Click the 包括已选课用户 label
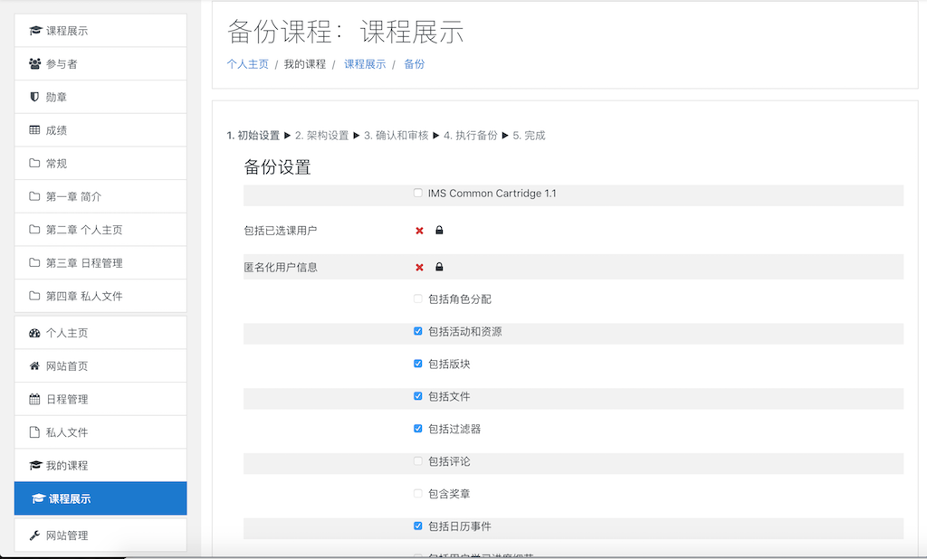This screenshot has height=559, width=927. pos(281,231)
